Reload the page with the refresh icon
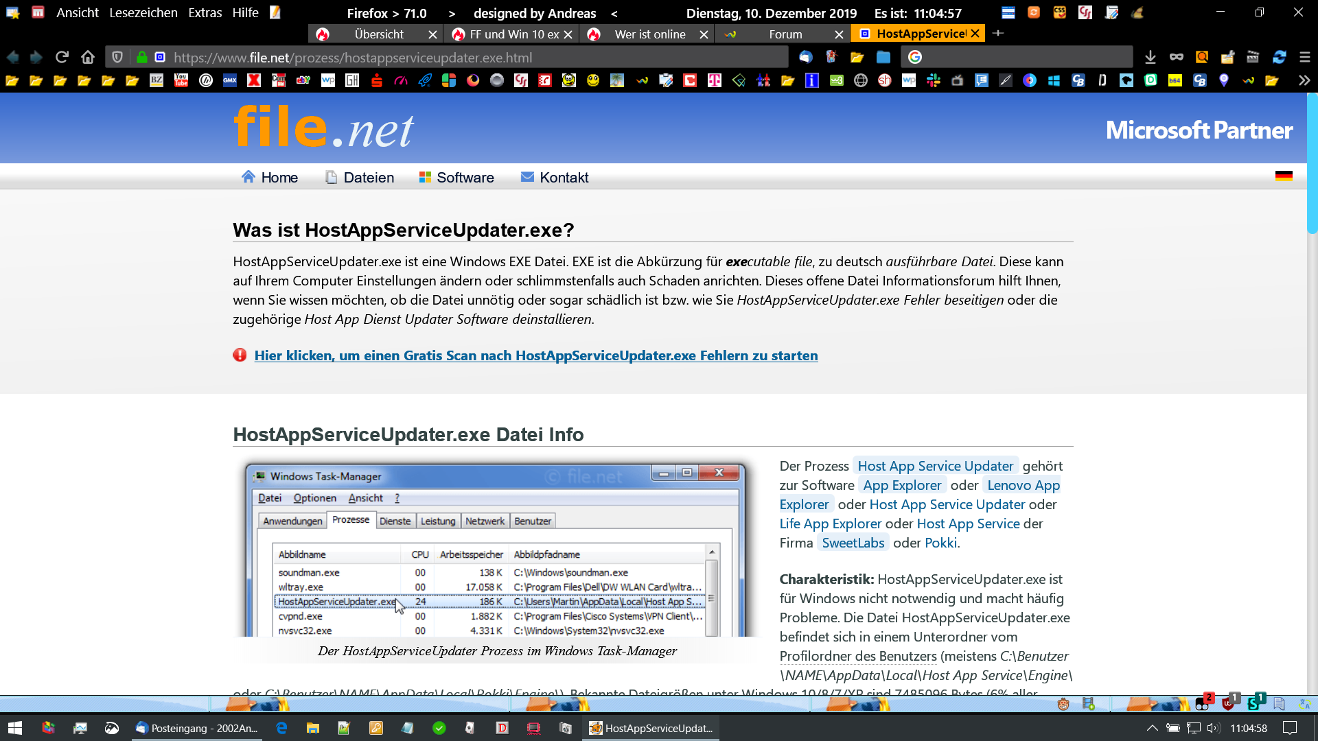 tap(62, 58)
